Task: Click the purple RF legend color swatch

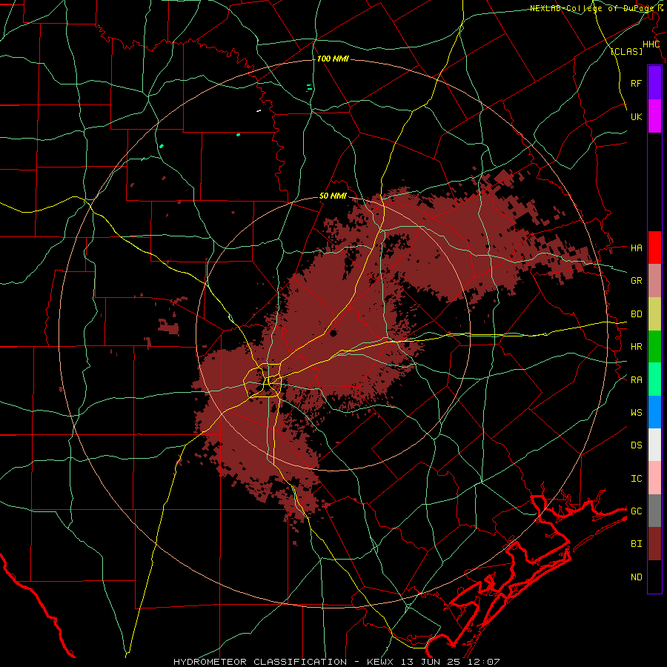Action: click(x=654, y=83)
